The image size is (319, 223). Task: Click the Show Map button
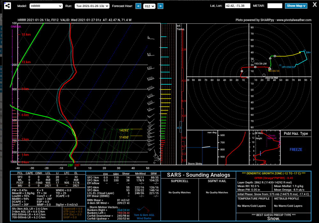[296, 6]
